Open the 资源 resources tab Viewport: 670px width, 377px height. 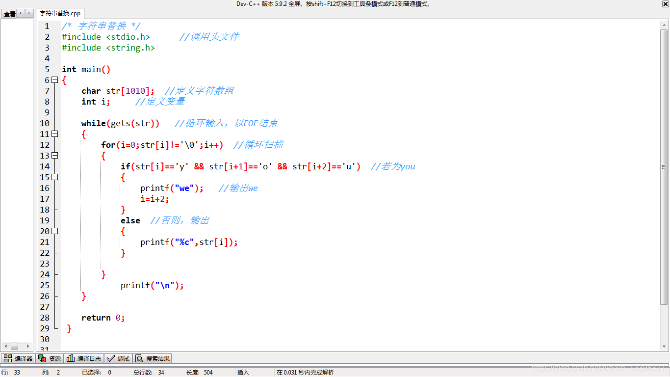click(x=50, y=359)
